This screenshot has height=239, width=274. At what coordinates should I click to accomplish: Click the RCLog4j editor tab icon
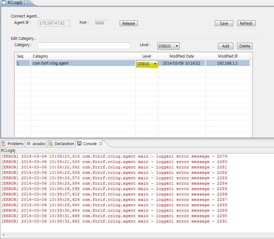coord(4,2)
